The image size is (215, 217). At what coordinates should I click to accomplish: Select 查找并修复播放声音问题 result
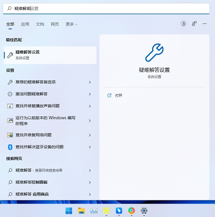click(50, 106)
